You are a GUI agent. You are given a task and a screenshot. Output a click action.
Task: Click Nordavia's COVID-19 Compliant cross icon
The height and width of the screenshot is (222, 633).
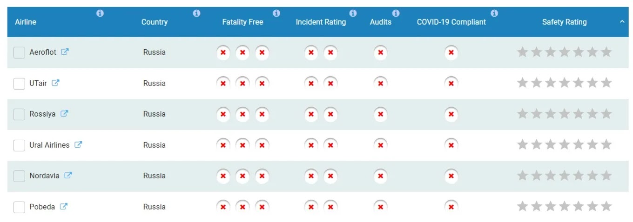(x=451, y=176)
